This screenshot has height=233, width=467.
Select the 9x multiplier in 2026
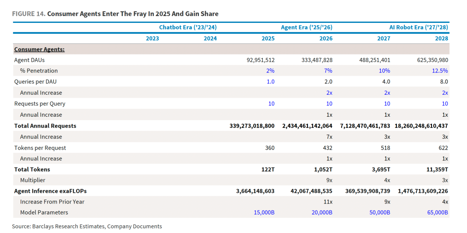coord(329,180)
